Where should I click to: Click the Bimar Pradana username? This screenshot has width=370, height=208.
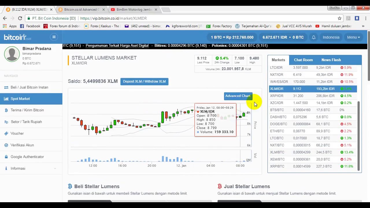click(37, 49)
